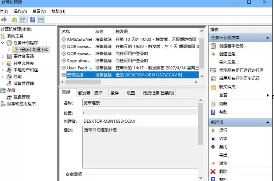Click the 创建任务 icon in actions pane
Image resolution: width=274 pixels, height=181 pixels.
pyautogui.click(x=213, y=54)
